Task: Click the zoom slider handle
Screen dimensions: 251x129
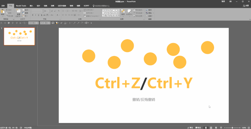Action: coord(232,128)
